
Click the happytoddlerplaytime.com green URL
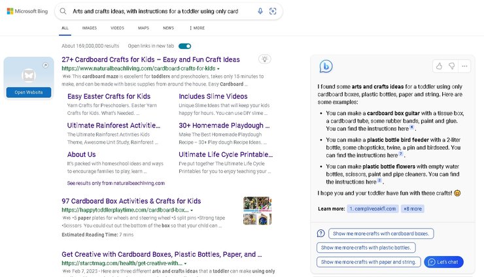click(125, 210)
